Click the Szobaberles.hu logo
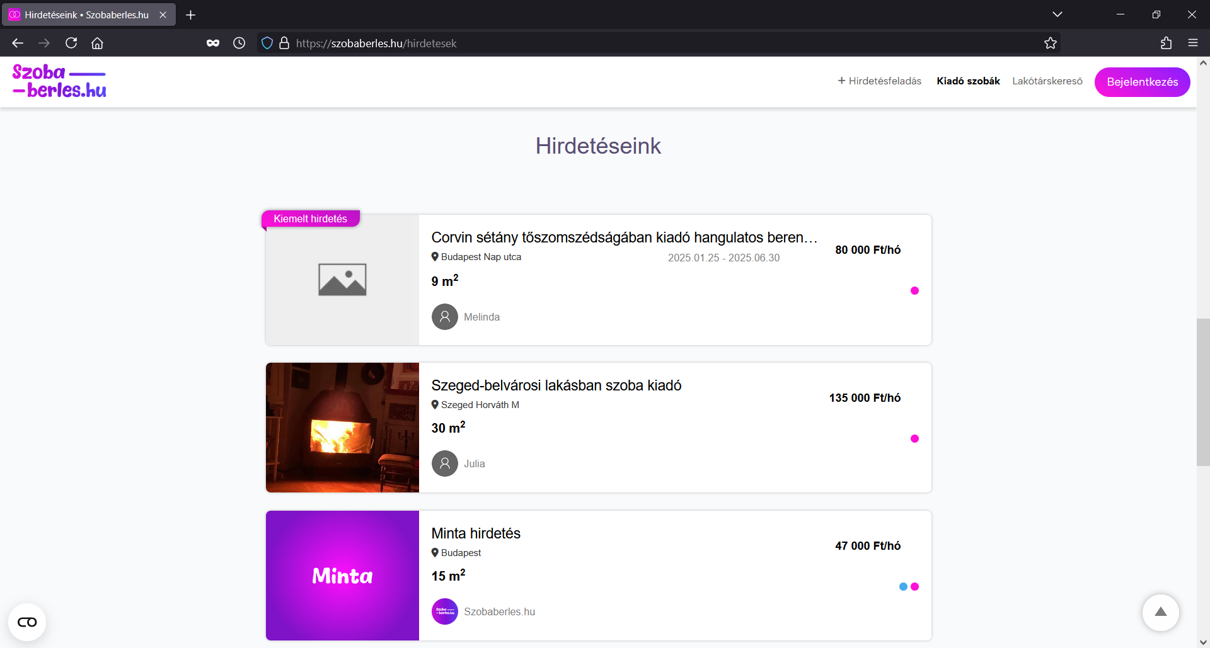Screen dimensions: 1210x648 (59, 81)
